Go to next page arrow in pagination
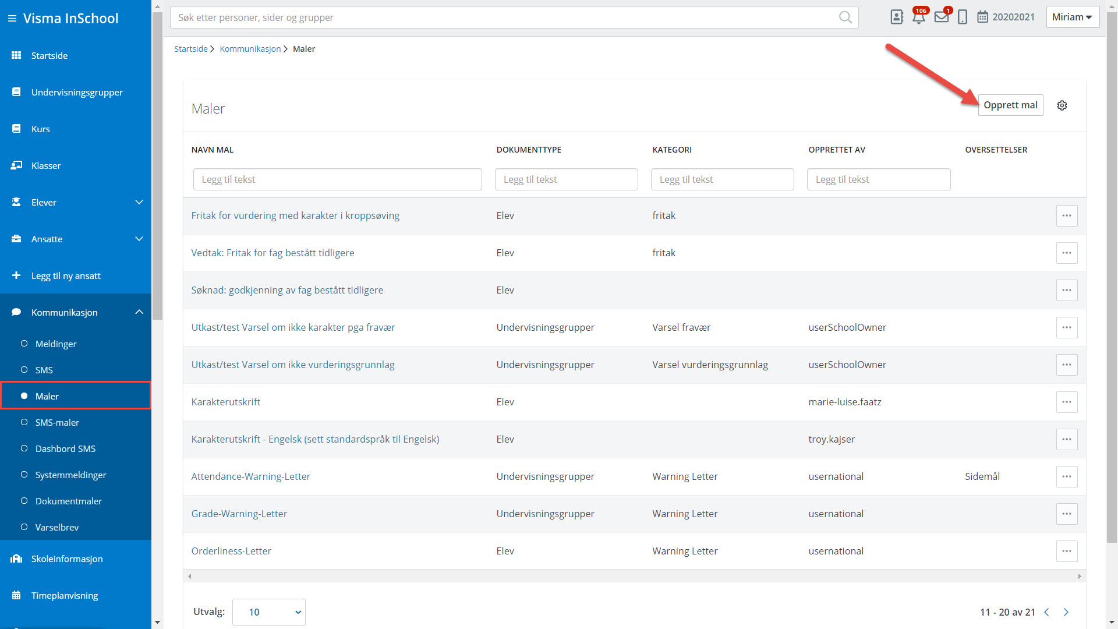 [x=1066, y=612]
